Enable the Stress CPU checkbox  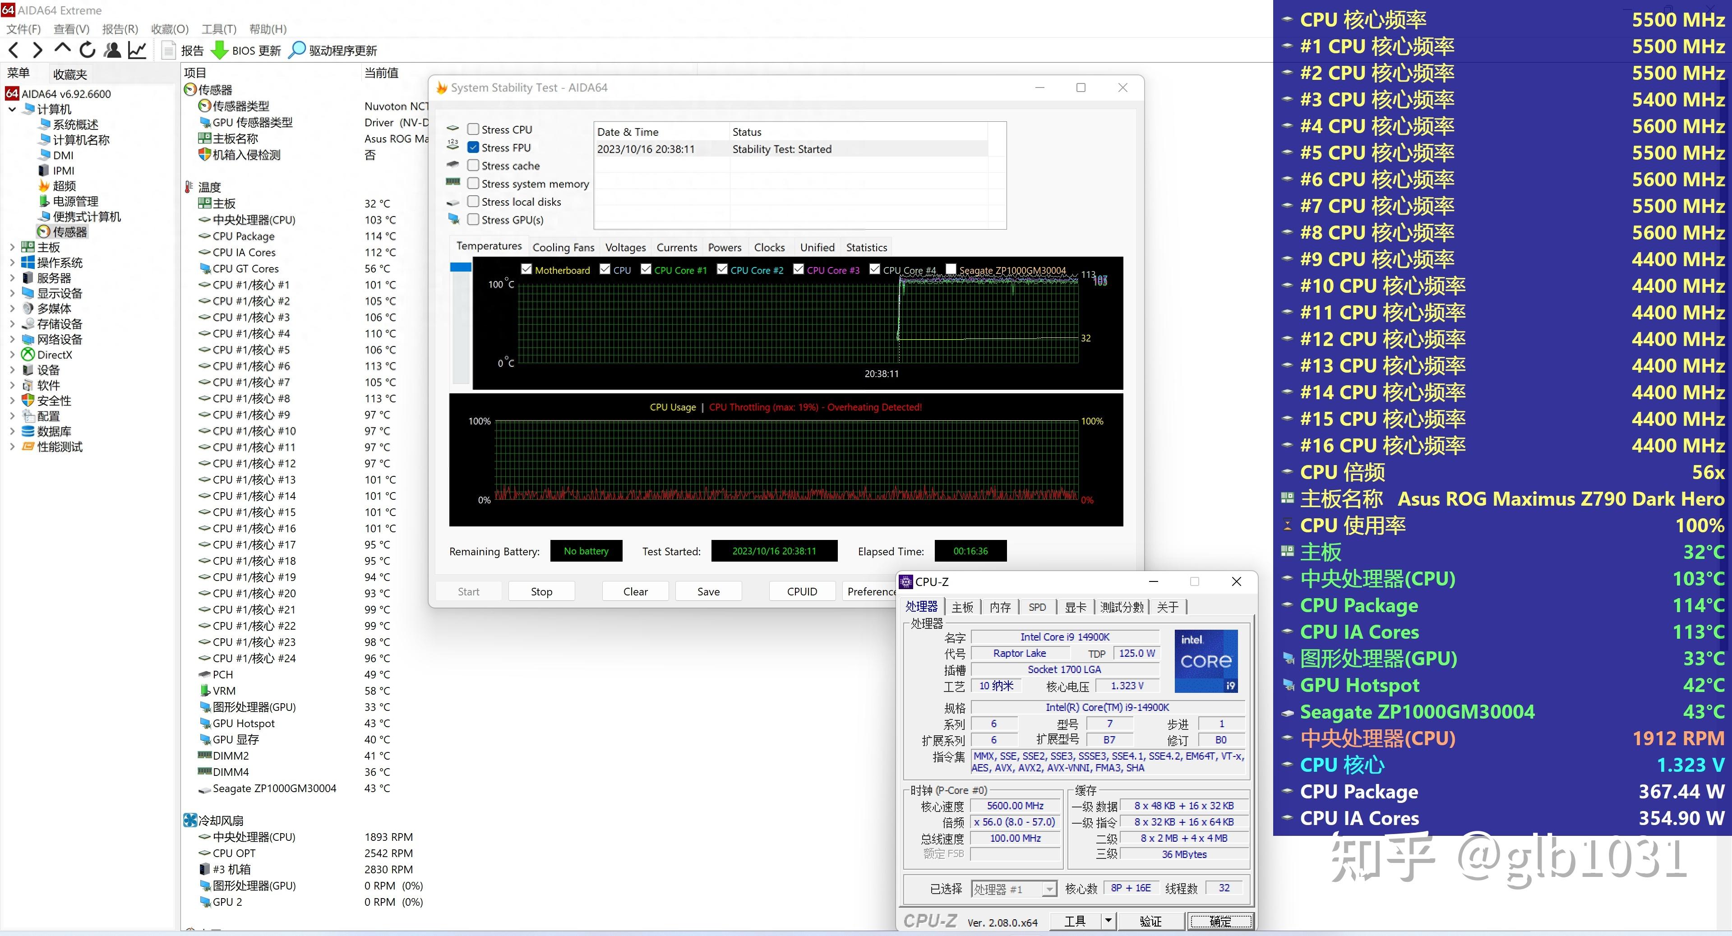pos(473,129)
